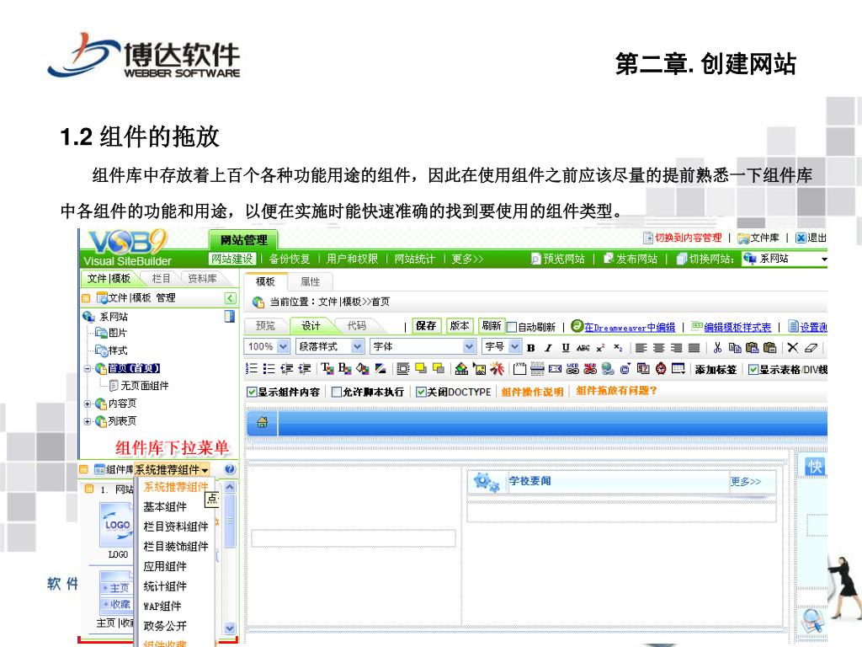This screenshot has height=647, width=862.
Task: Set text color with T icon
Action: click(327, 369)
